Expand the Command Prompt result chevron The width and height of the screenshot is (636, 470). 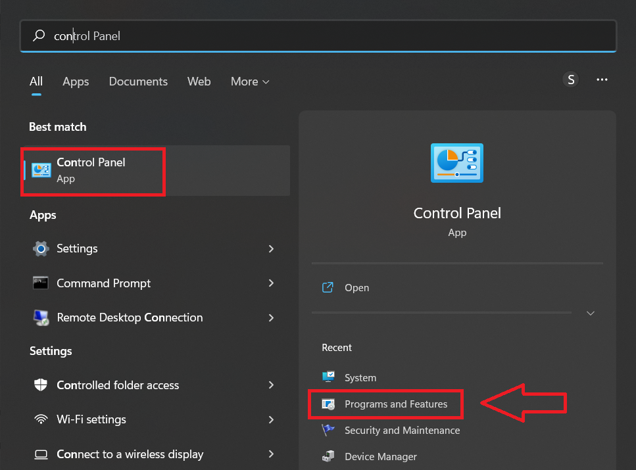272,283
